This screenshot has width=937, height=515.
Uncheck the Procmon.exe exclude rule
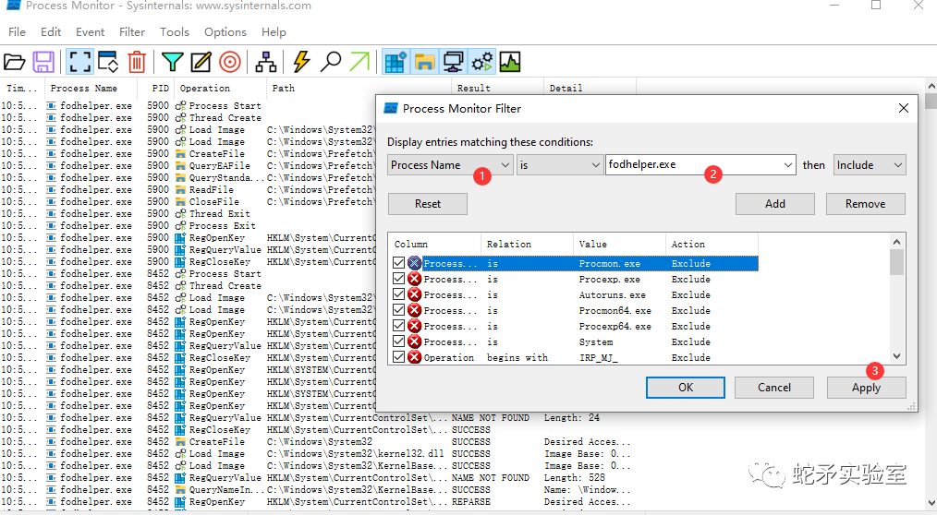398,262
